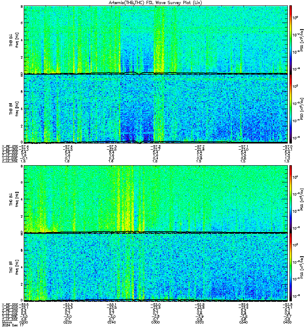Viewport: 307px width, 328px height.
Task: Click the THC X_RE_GSE value -52.8
Action: point(199,305)
